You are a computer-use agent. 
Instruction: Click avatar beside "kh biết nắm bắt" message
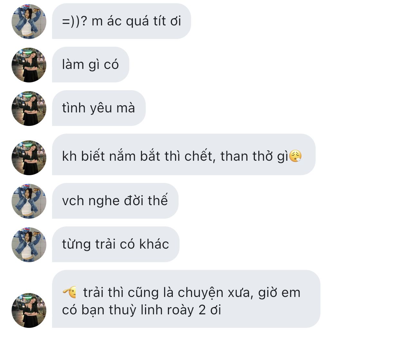pyautogui.click(x=29, y=157)
